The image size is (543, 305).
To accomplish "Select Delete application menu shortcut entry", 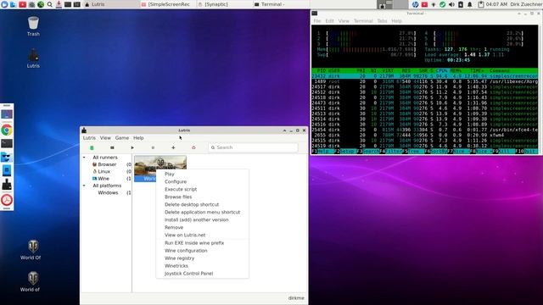I will click(x=202, y=212).
